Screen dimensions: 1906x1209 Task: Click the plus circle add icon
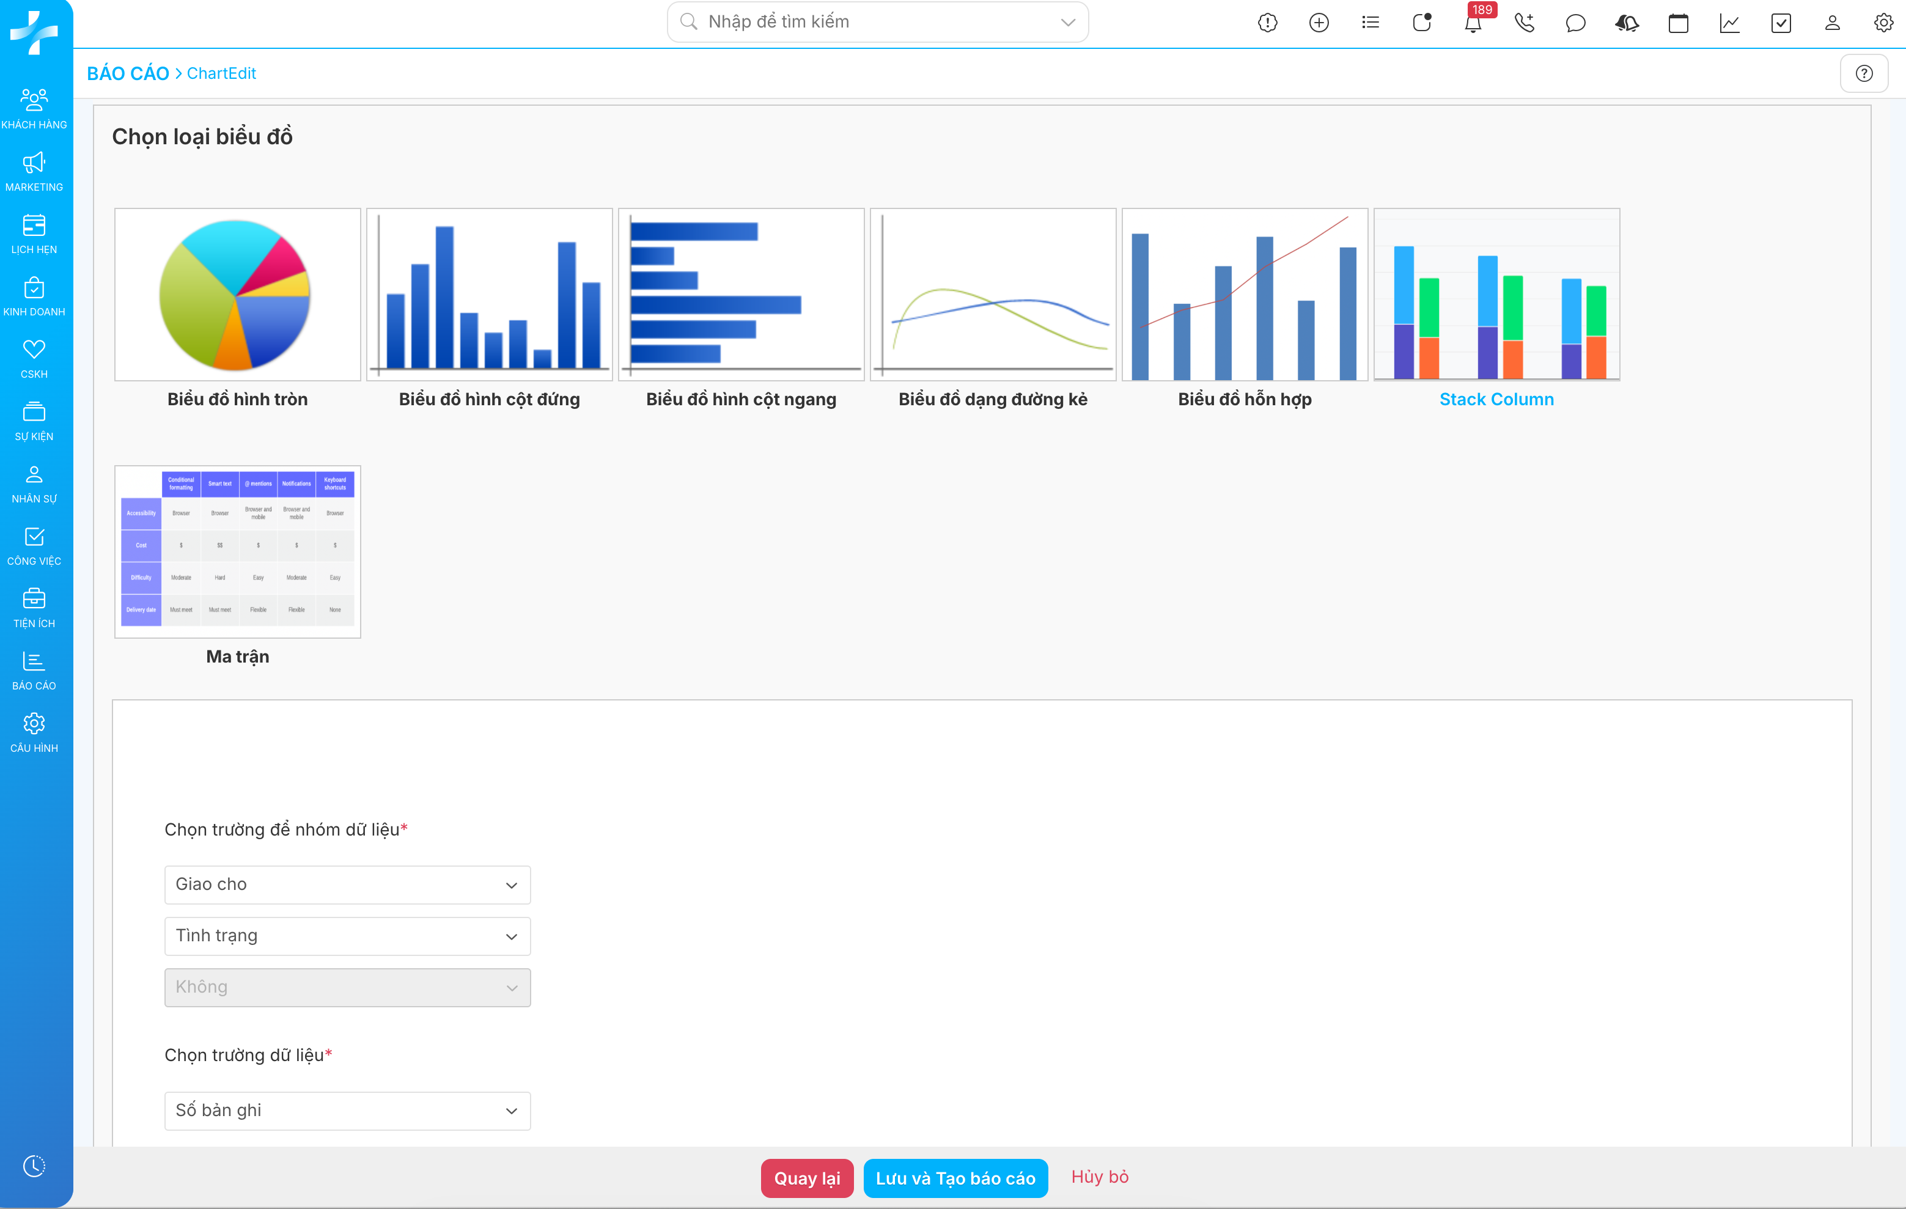1319,23
